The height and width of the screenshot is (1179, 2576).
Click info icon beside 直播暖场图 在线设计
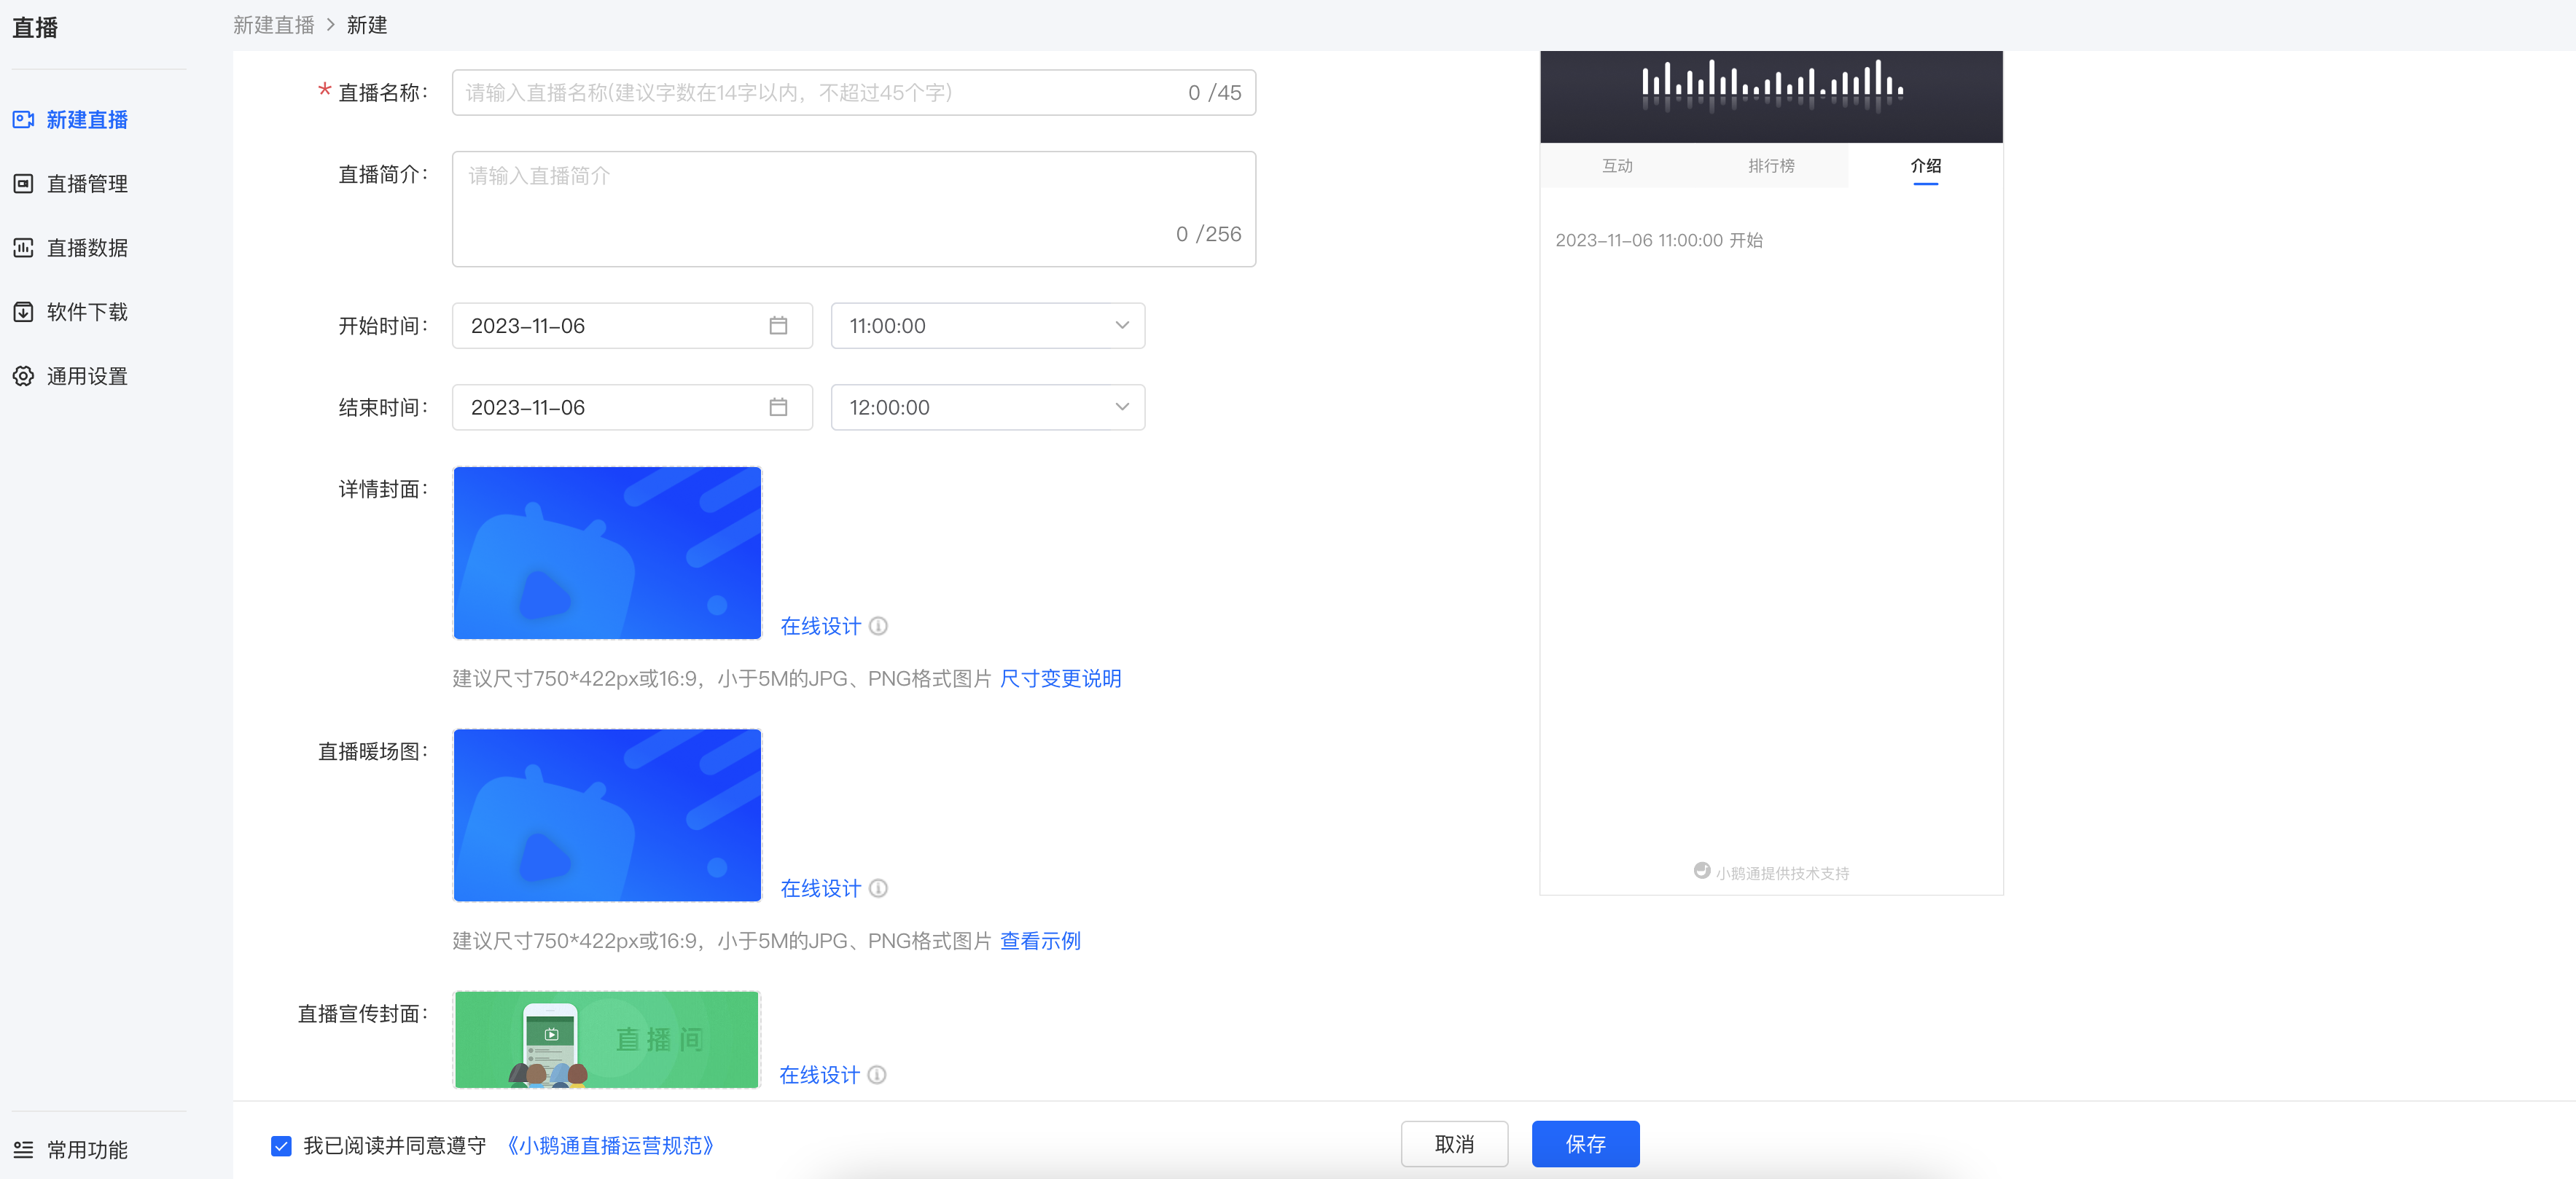(x=878, y=888)
